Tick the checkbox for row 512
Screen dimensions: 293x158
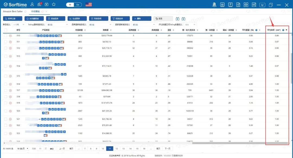5,48
